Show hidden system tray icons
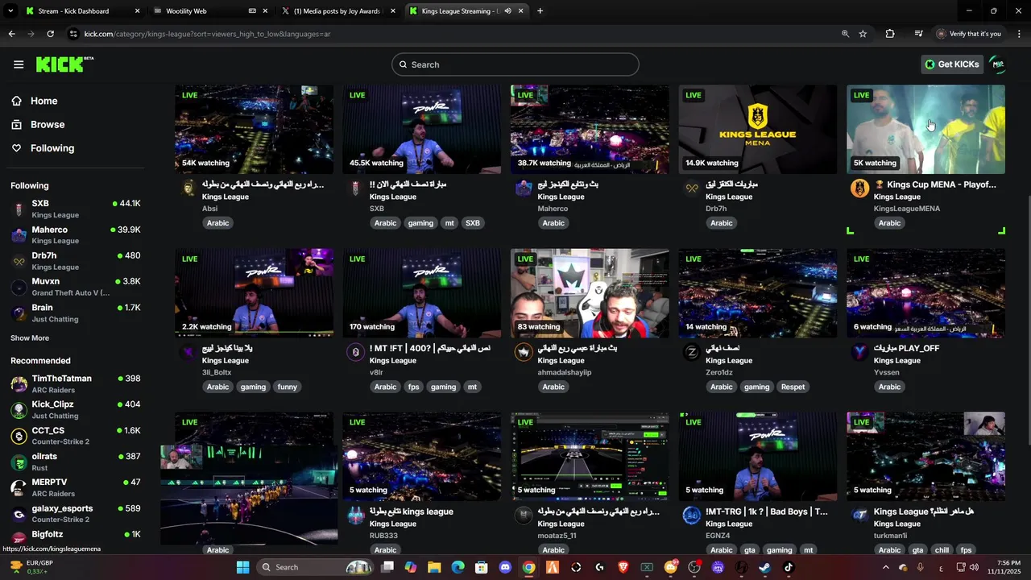 [x=886, y=567]
